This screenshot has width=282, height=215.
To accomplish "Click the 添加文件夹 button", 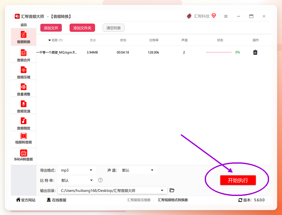I will click(x=82, y=28).
